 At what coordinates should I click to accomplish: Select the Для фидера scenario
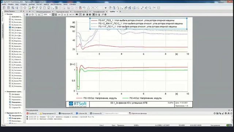(x=14, y=94)
